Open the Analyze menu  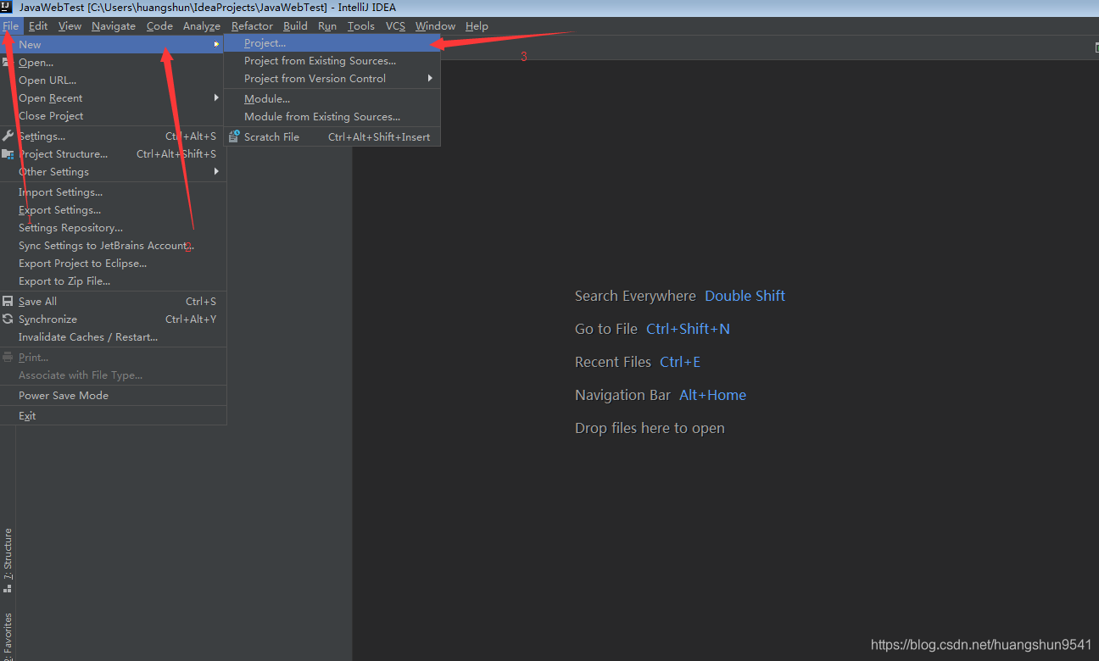pyautogui.click(x=202, y=26)
